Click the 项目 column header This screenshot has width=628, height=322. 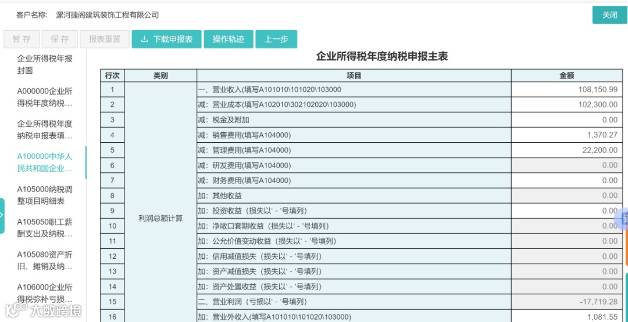point(354,75)
